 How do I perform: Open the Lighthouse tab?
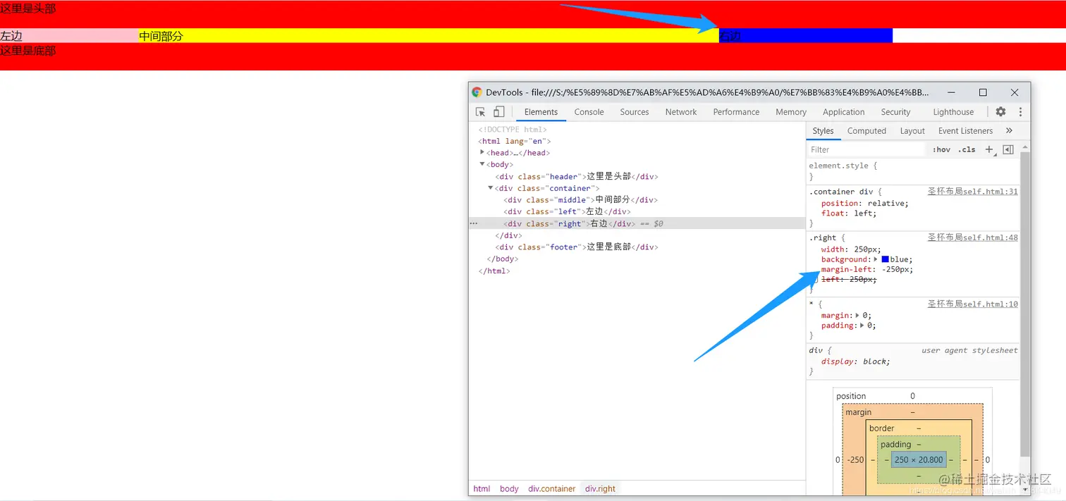coord(953,112)
